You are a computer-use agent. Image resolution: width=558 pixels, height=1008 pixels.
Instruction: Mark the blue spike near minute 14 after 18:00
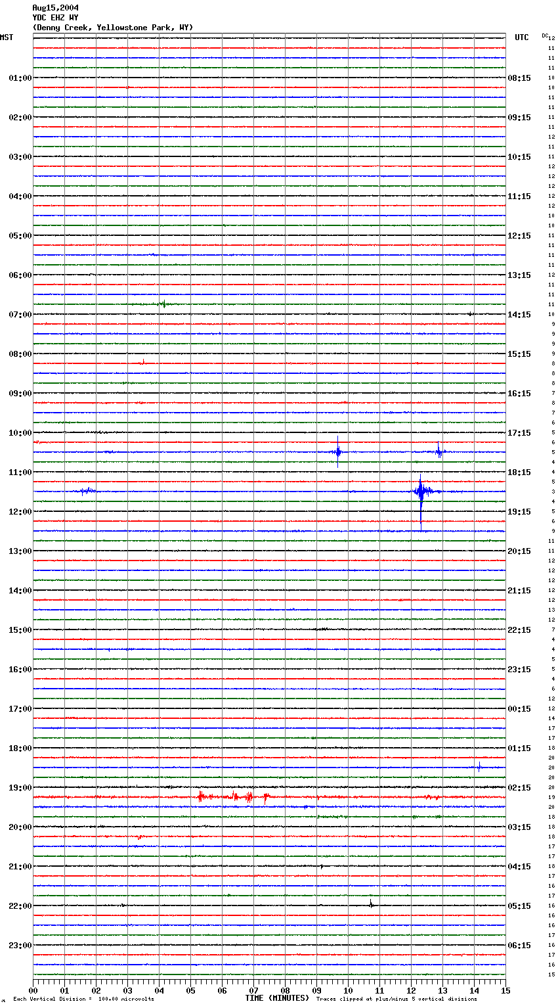[479, 767]
